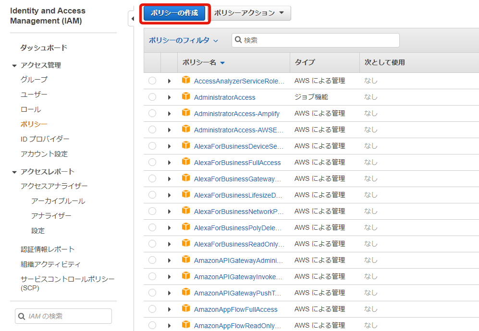Select ポリシー in the sidebar
Viewport: 479px width, 331px height.
point(34,124)
